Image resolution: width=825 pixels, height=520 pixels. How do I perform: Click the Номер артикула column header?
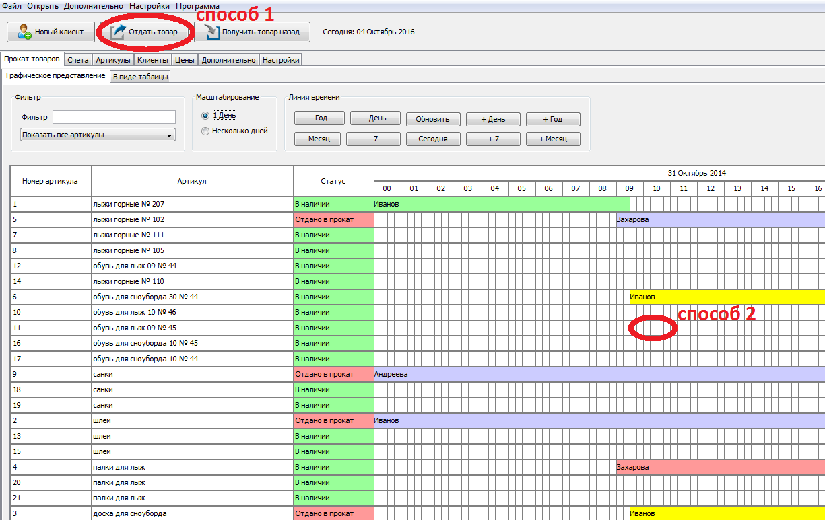point(51,181)
